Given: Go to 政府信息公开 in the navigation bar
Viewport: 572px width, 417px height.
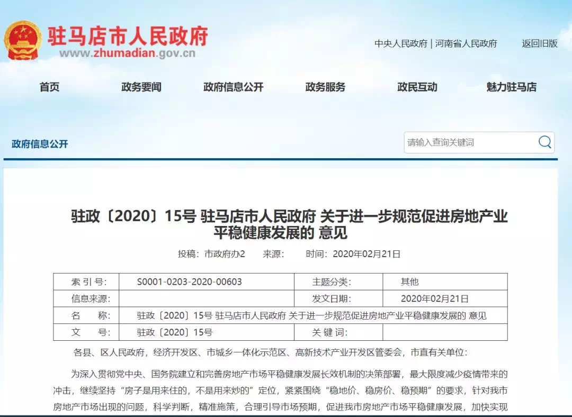Looking at the screenshot, I should [233, 87].
